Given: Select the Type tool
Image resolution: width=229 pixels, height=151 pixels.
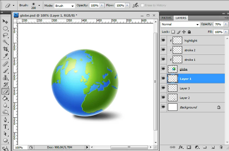Looking at the screenshot, I should coord(5,127).
